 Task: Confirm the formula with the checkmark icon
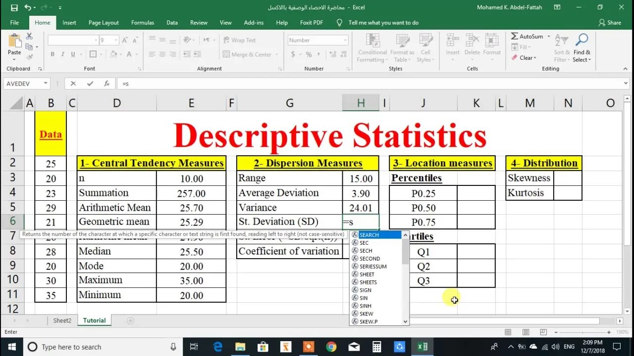[x=90, y=84]
